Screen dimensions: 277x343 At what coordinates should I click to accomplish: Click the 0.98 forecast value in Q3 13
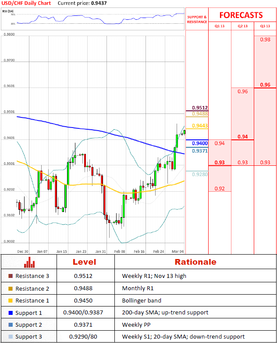coord(265,40)
